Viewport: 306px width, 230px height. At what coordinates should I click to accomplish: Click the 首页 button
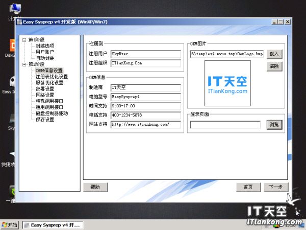tap(248, 187)
